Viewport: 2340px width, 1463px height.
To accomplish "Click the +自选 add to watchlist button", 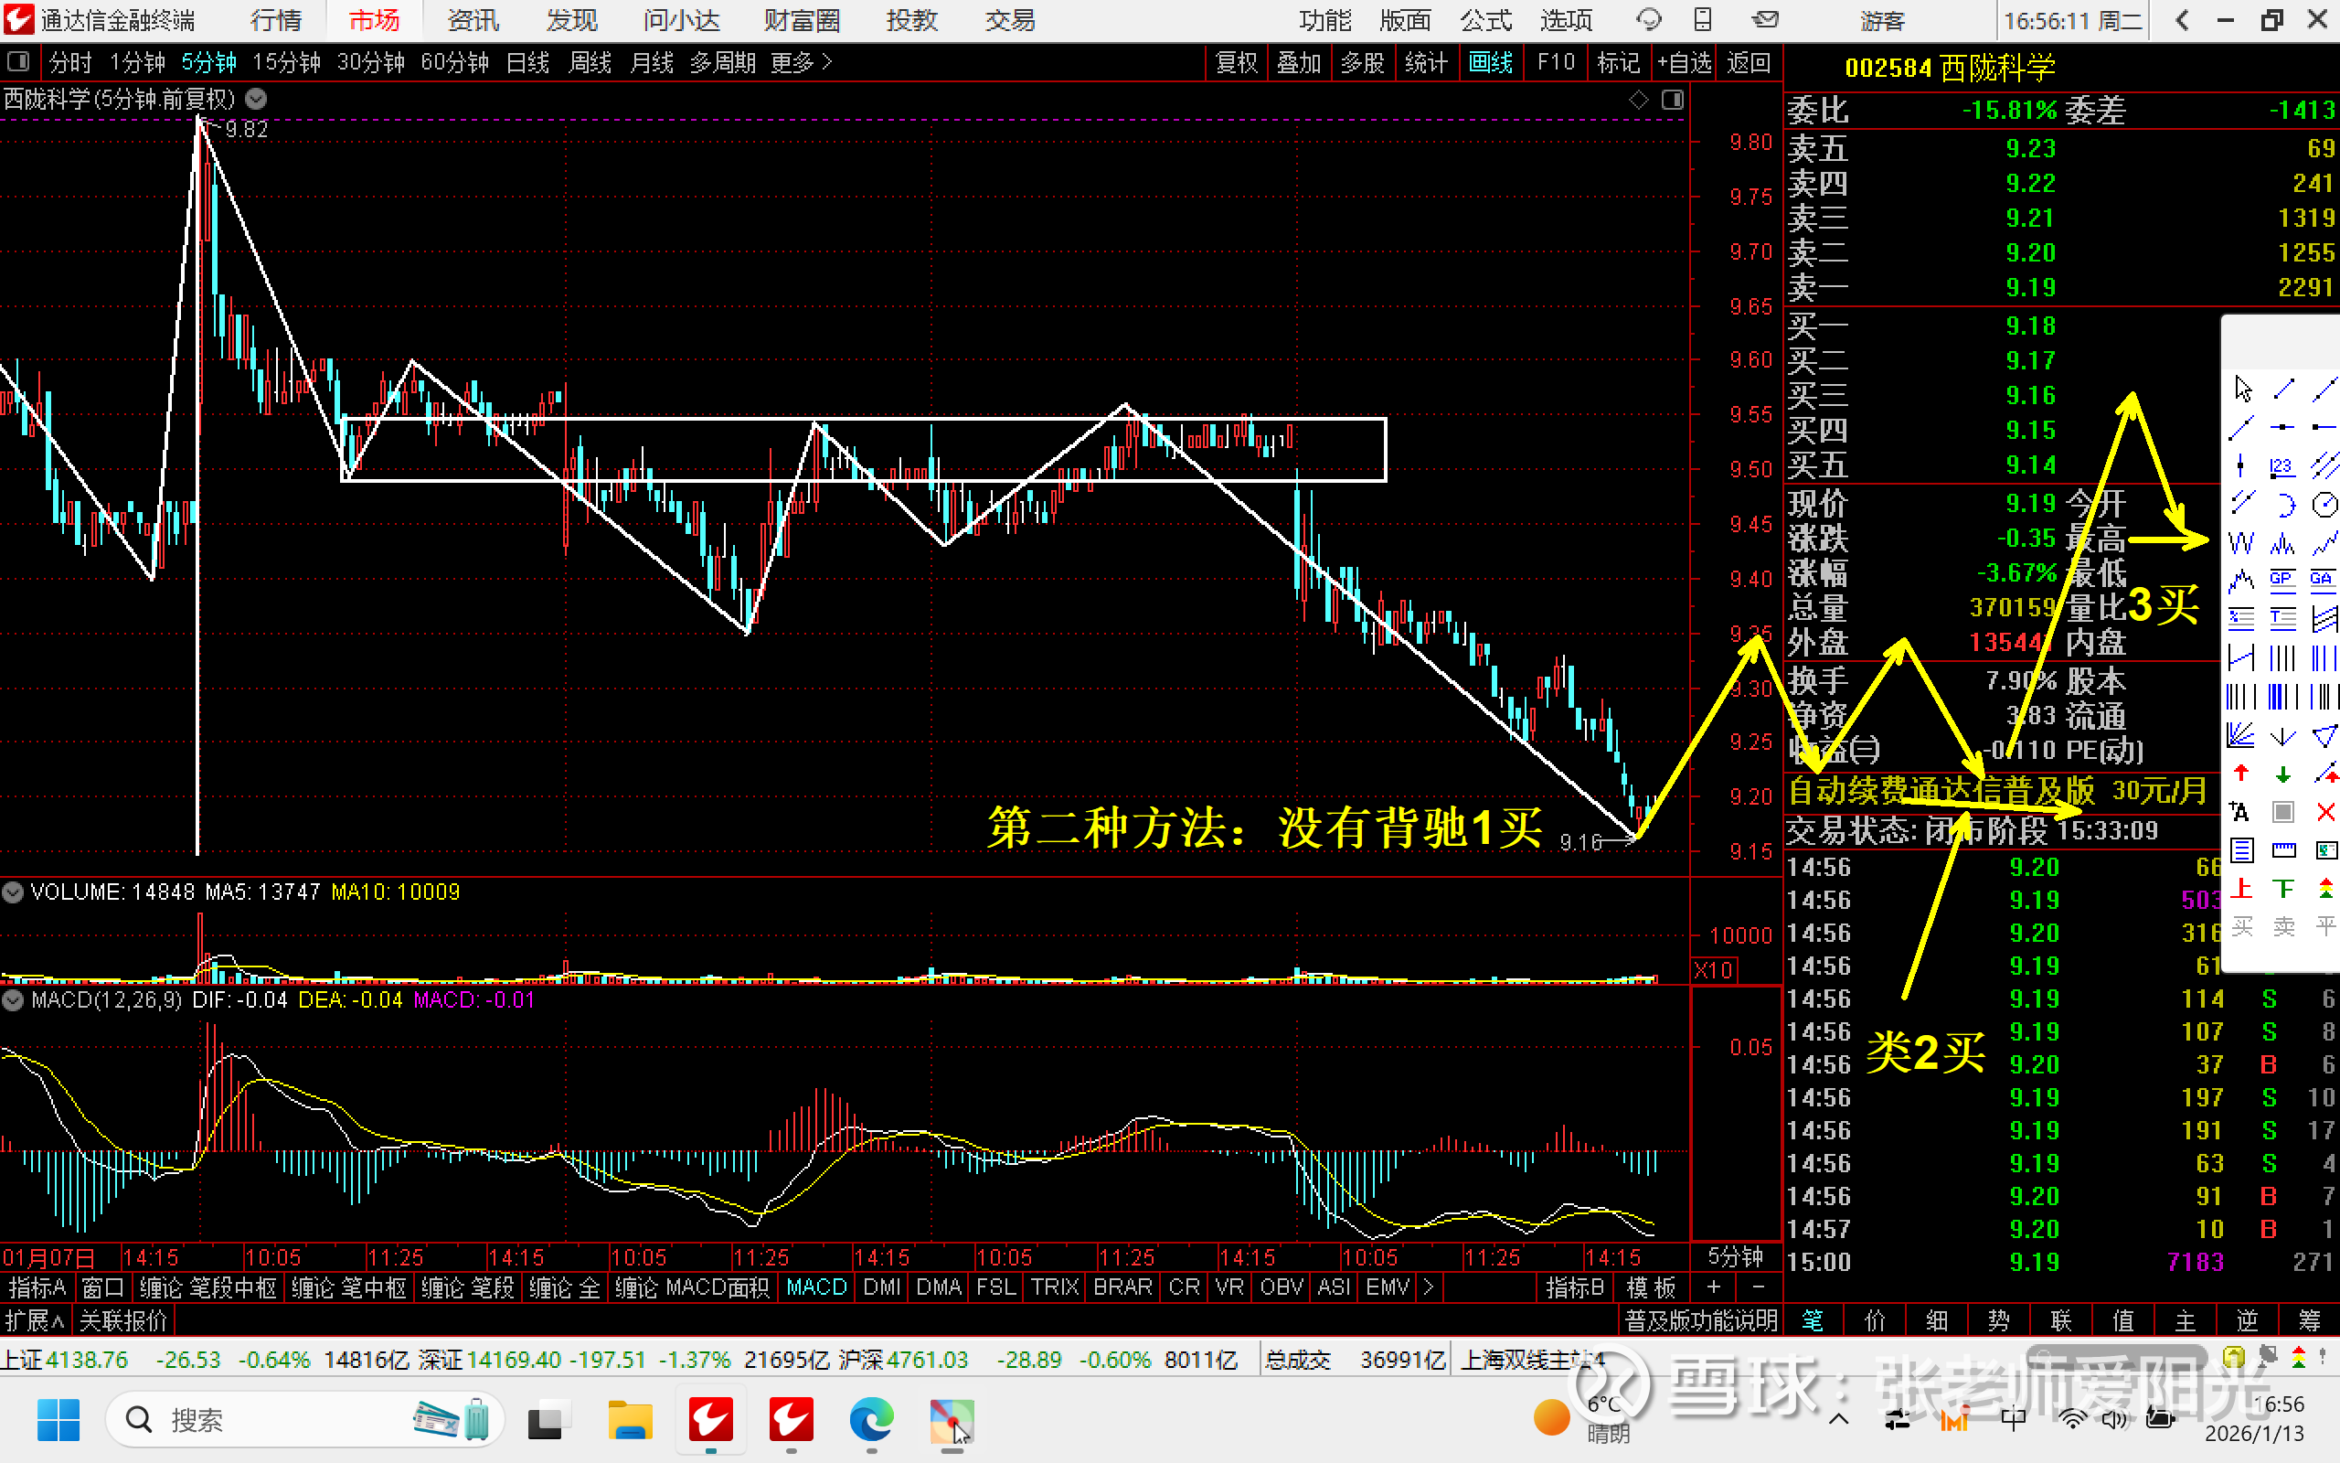I will tap(1684, 63).
